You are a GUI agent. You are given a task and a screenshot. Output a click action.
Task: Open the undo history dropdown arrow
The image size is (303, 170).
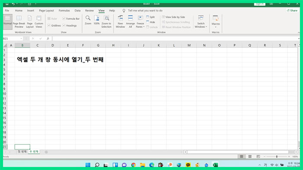17,4
